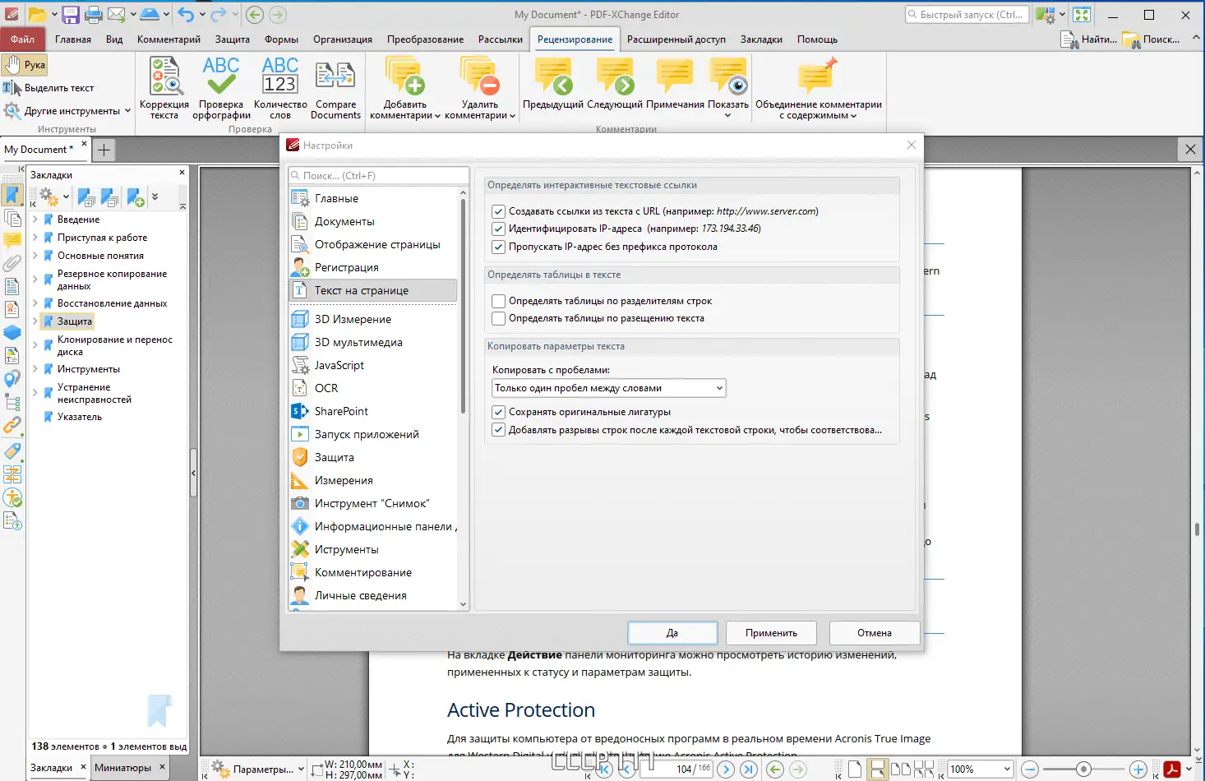
Task: Expand the 'Основные понятия' bookmark
Action: pyautogui.click(x=35, y=256)
